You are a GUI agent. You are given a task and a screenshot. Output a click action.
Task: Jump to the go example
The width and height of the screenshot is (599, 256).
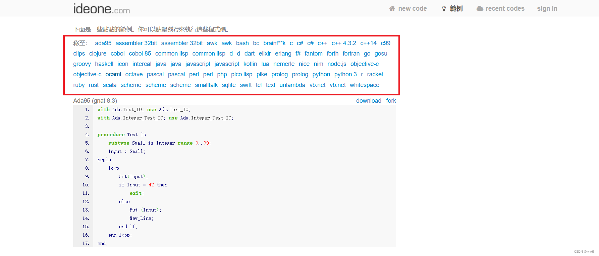point(367,54)
